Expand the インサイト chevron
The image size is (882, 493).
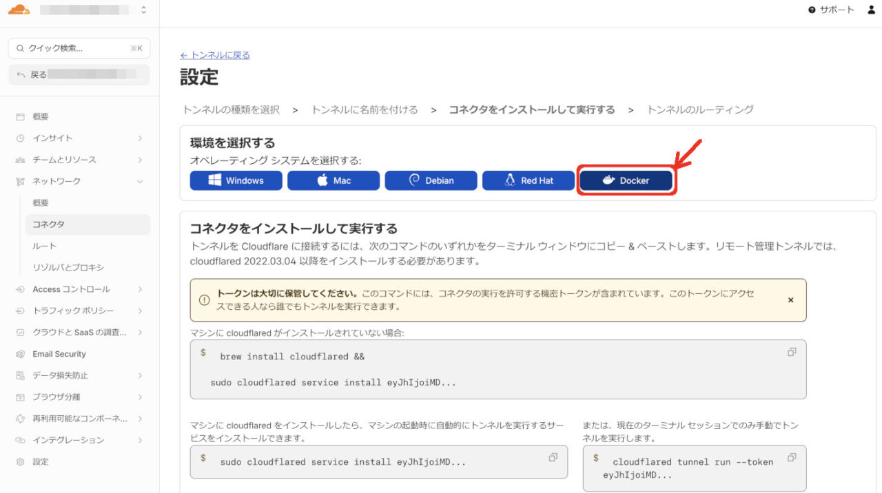click(x=140, y=138)
